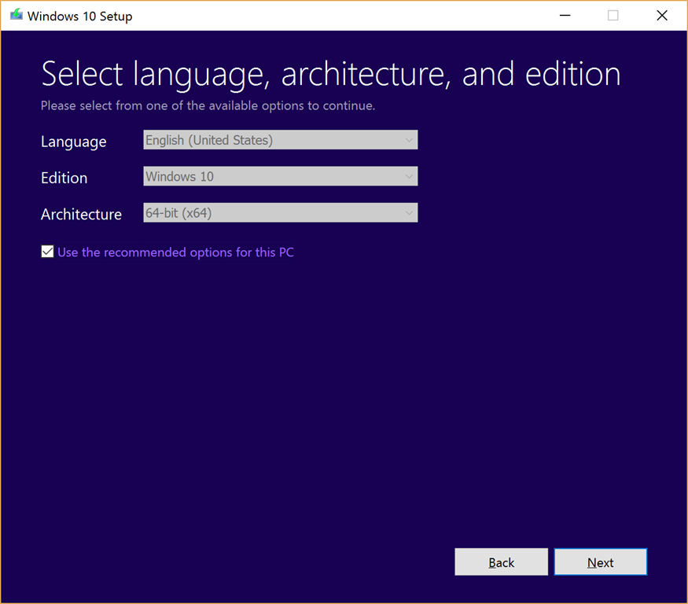Click the Language label
This screenshot has width=688, height=604.
pos(74,142)
